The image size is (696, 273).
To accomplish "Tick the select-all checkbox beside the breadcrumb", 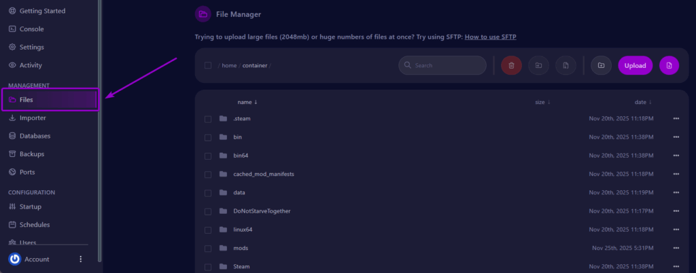I will [208, 66].
